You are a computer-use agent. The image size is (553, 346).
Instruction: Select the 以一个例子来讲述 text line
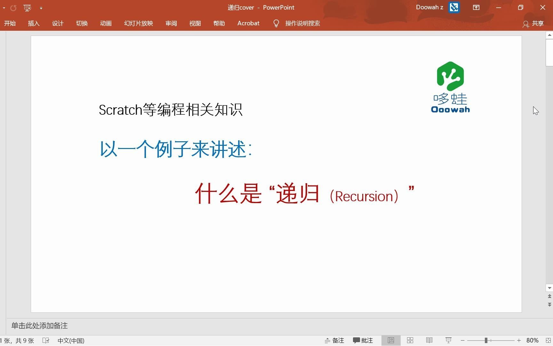(x=176, y=149)
